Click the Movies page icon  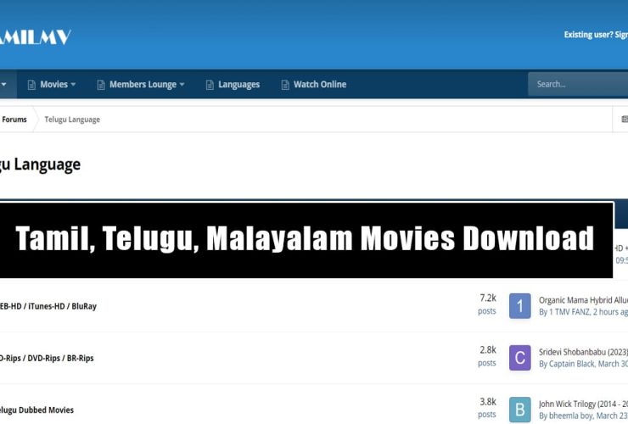point(31,85)
